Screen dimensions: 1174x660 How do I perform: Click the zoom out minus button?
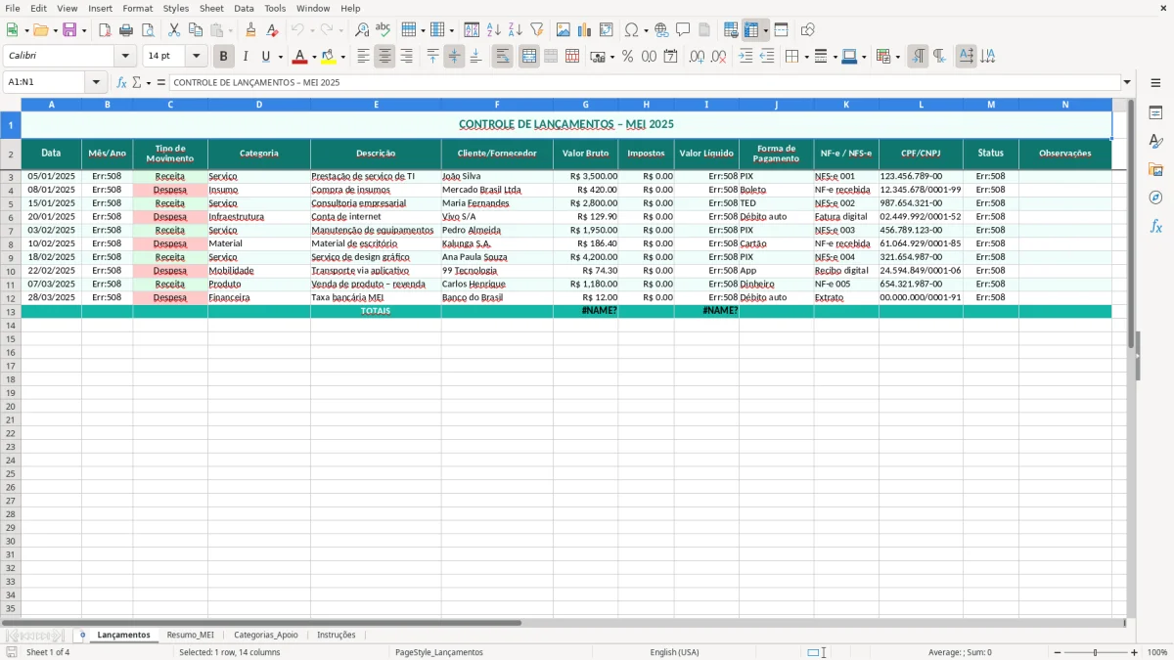[1057, 652]
